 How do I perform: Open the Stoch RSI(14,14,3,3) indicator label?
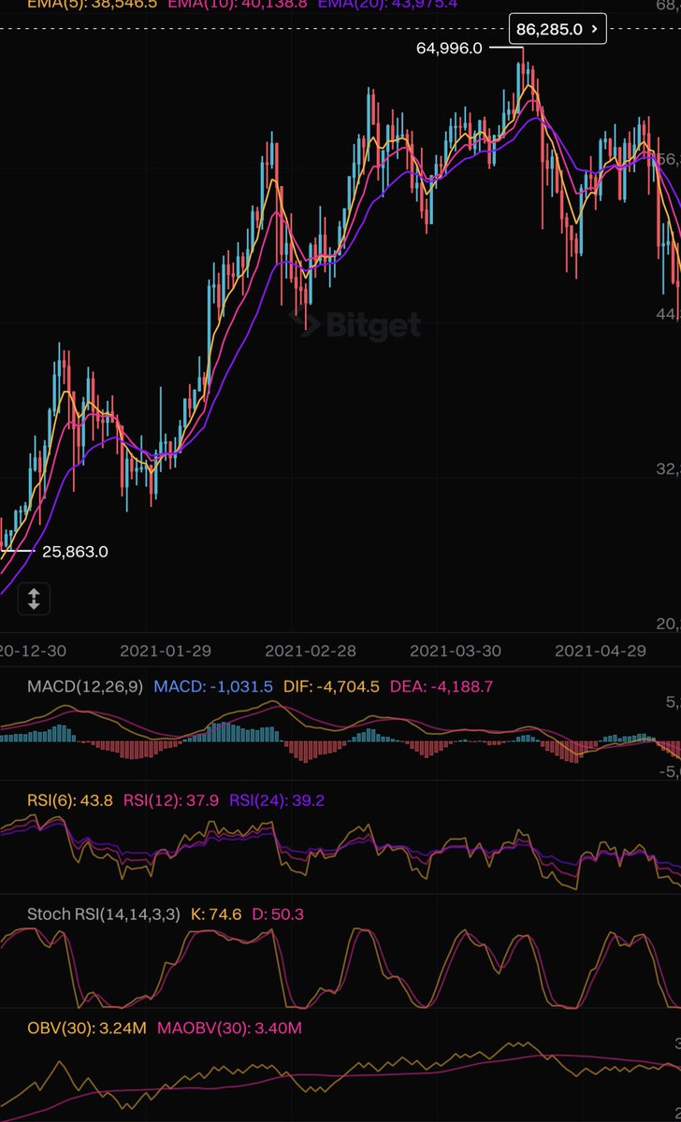click(x=104, y=913)
